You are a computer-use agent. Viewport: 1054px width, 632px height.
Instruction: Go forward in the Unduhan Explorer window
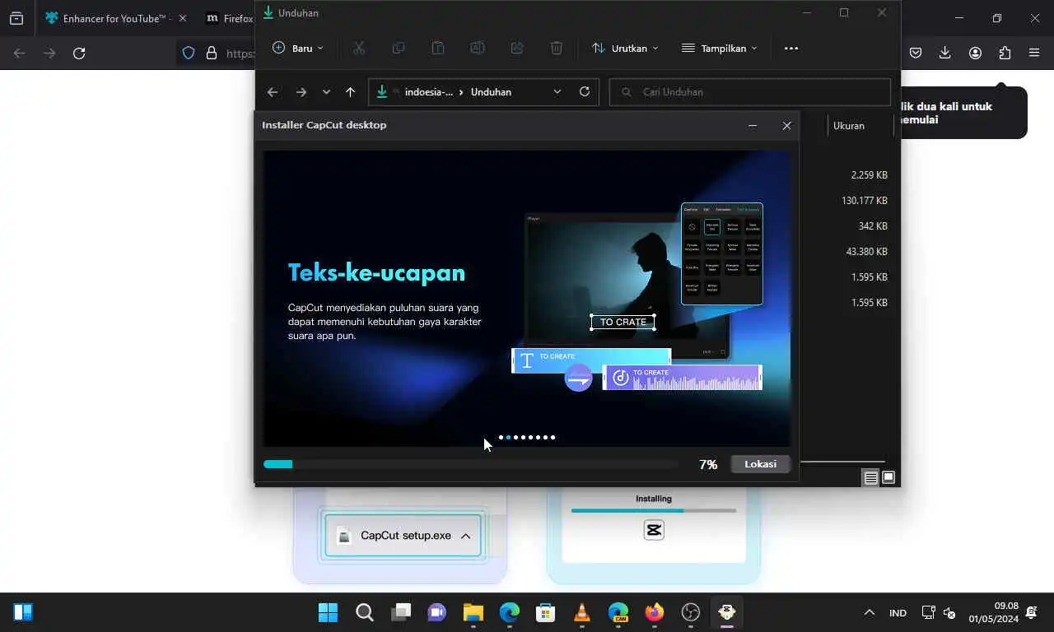(301, 92)
